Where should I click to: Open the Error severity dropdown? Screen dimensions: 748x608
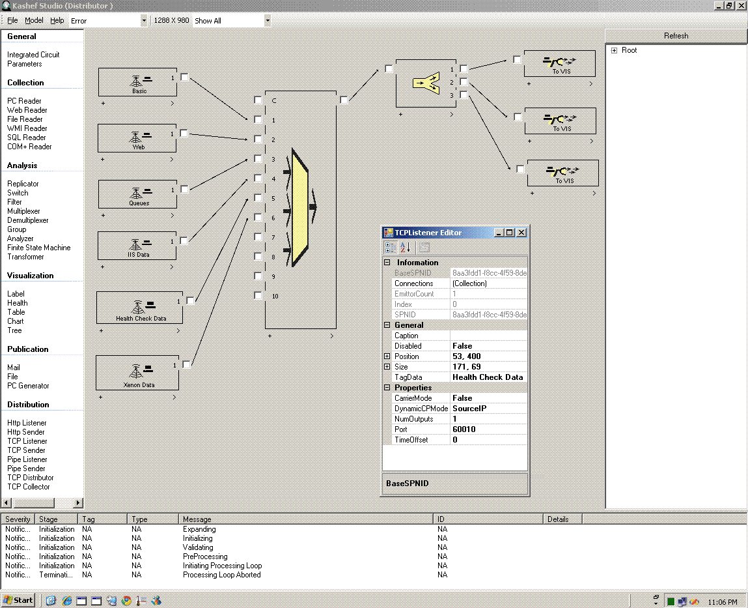(x=144, y=21)
